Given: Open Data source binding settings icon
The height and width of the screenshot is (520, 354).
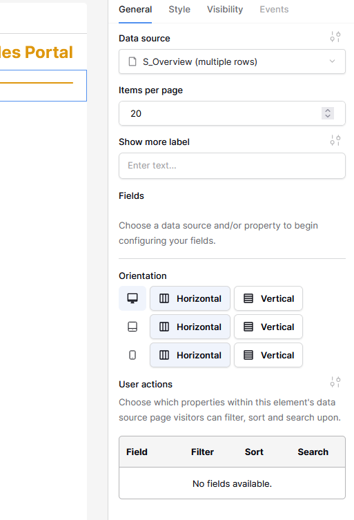Looking at the screenshot, I should coord(335,37).
